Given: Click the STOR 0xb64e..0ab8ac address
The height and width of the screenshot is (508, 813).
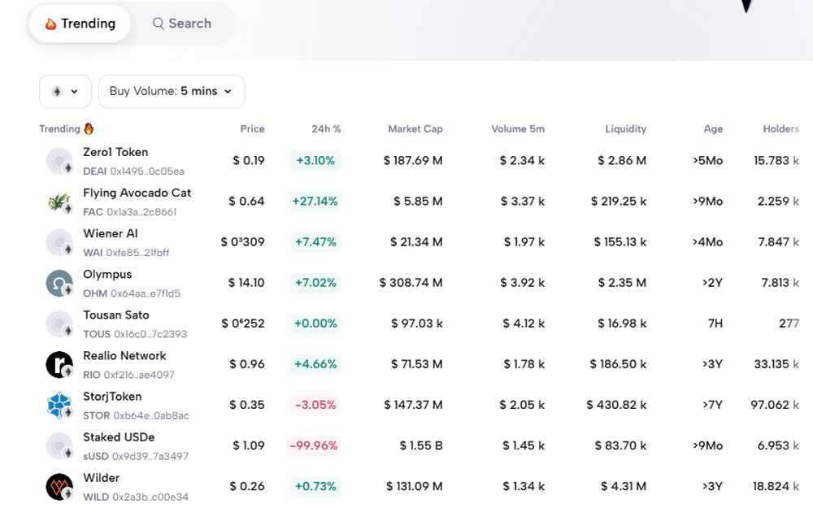Looking at the screenshot, I should (136, 415).
